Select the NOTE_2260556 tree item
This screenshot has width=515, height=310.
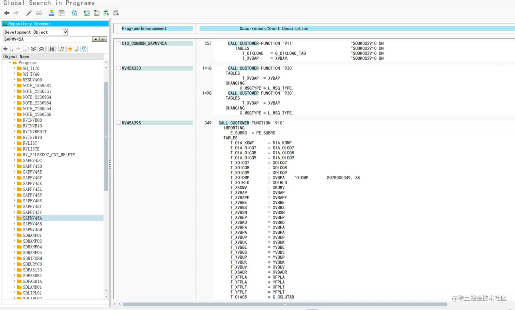(x=37, y=114)
